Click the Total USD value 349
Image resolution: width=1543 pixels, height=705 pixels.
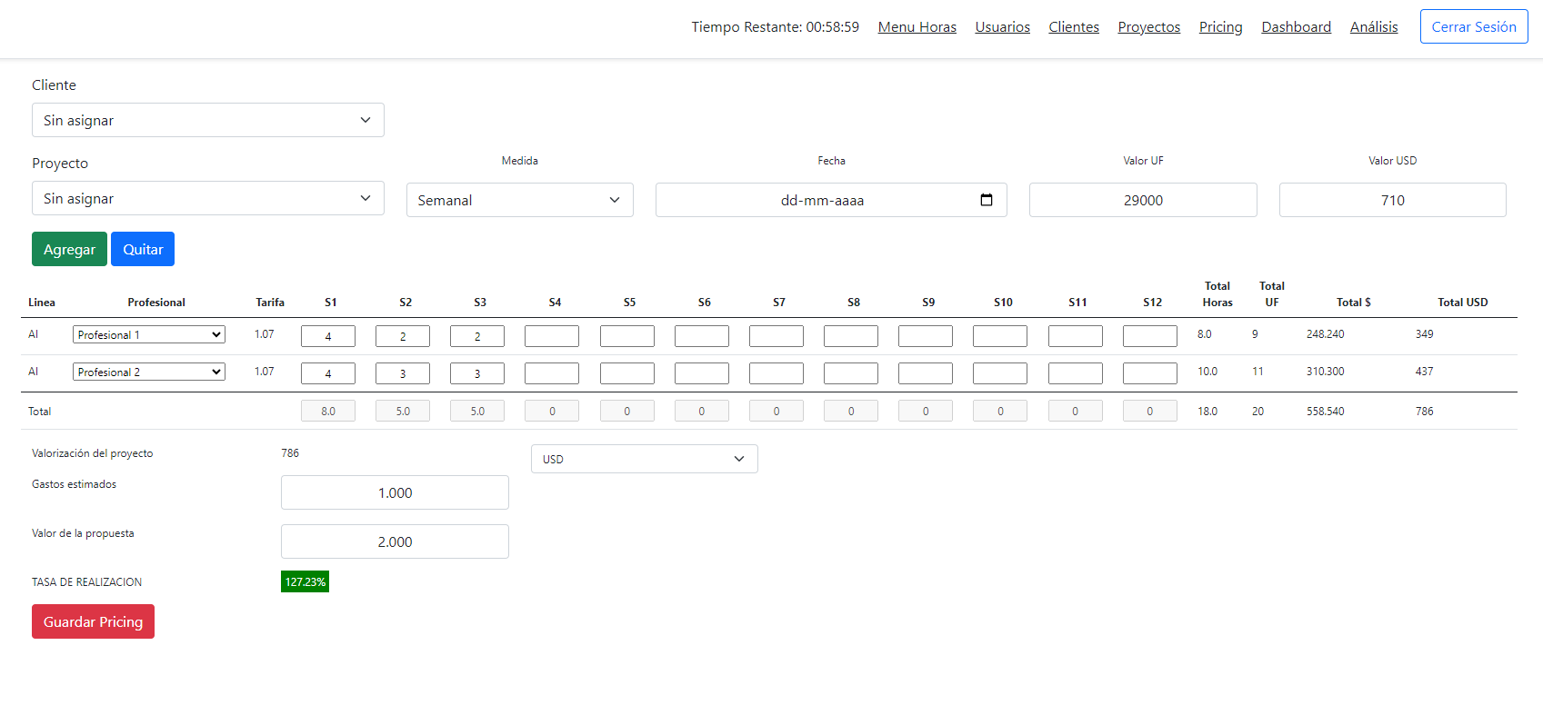1425,334
